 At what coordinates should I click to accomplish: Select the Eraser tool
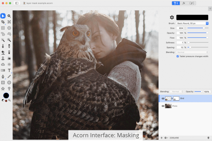point(9,52)
